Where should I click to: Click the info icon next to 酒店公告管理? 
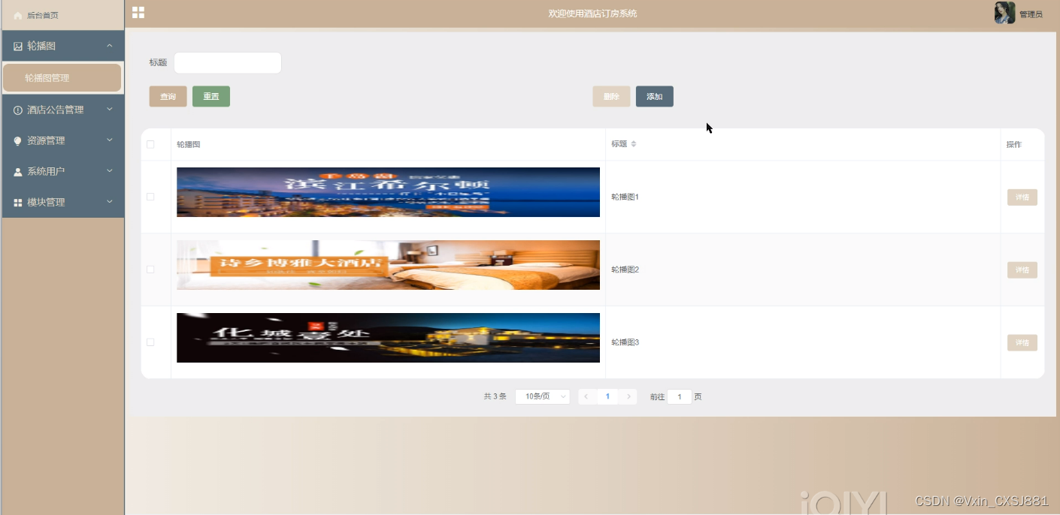tap(18, 110)
